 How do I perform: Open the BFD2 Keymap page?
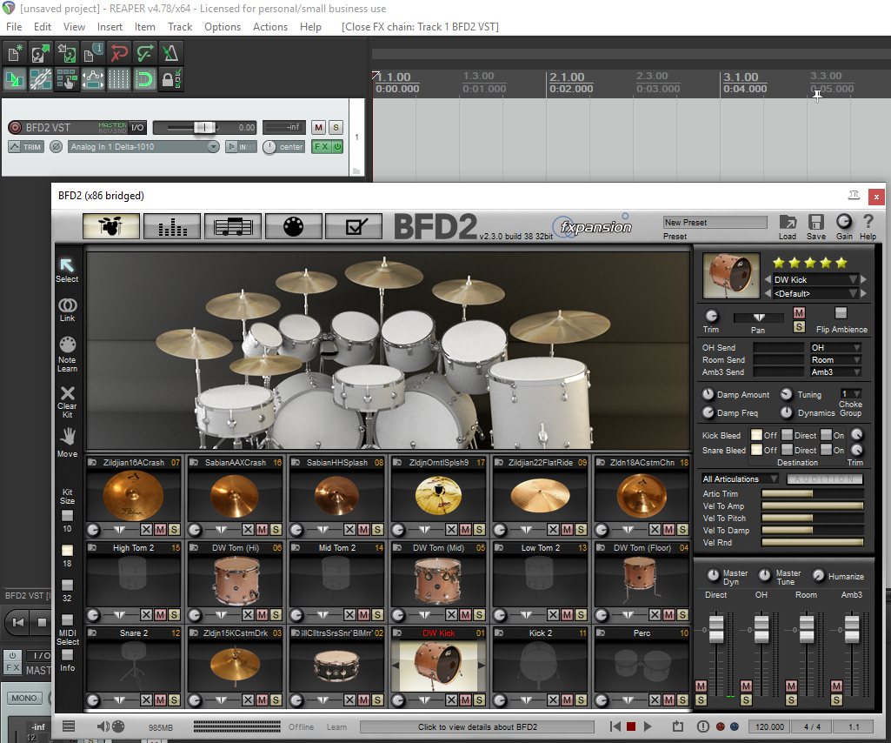[293, 226]
